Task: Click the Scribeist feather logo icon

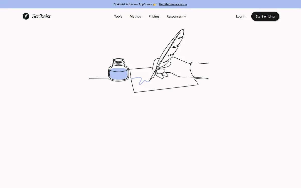Action: [26, 16]
